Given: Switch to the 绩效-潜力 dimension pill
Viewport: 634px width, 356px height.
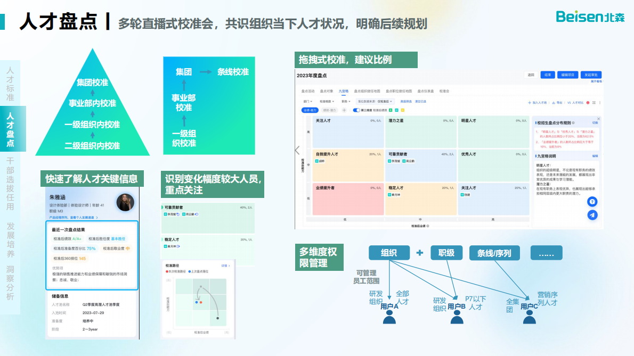Looking at the screenshot, I should [x=331, y=110].
